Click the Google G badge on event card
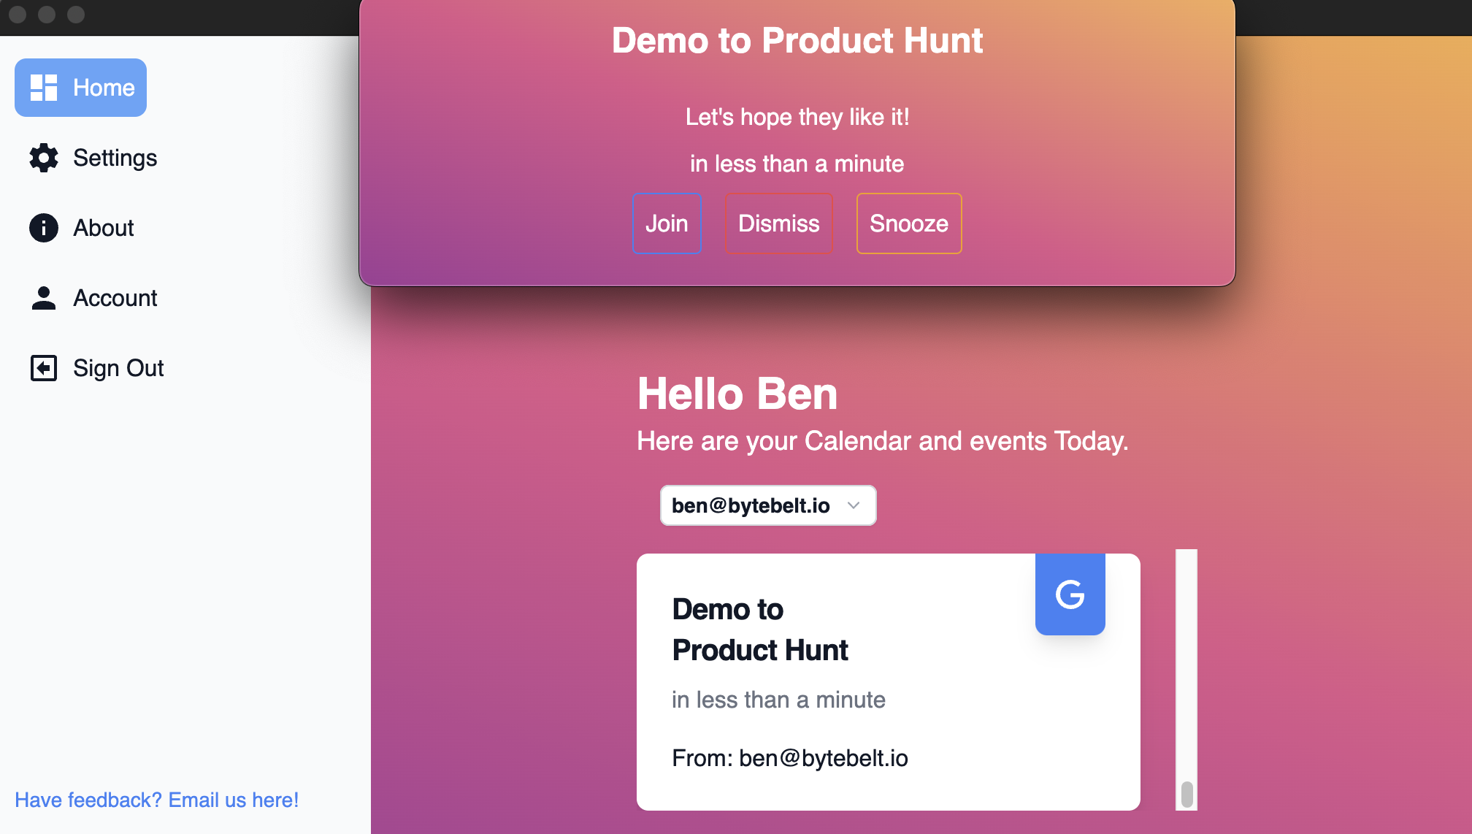 click(x=1070, y=594)
